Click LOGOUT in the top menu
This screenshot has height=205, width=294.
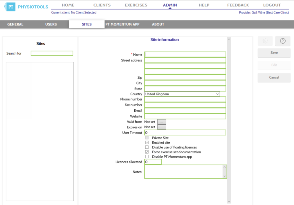pos(272,5)
